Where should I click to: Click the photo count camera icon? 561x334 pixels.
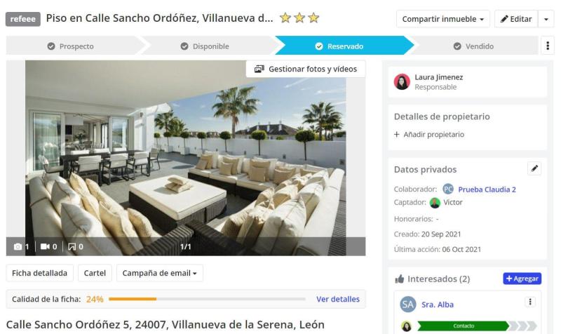pos(18,247)
